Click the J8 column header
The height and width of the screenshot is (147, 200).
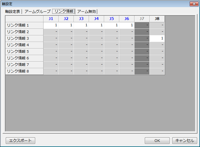click(x=157, y=19)
